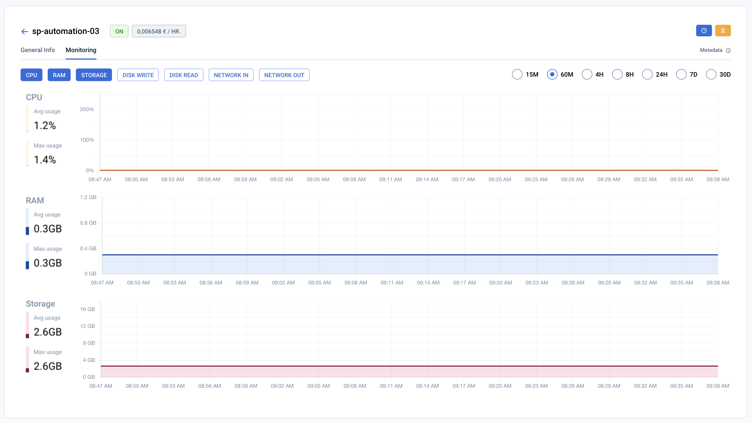Select the 4H time range
752x423 pixels.
point(587,74)
